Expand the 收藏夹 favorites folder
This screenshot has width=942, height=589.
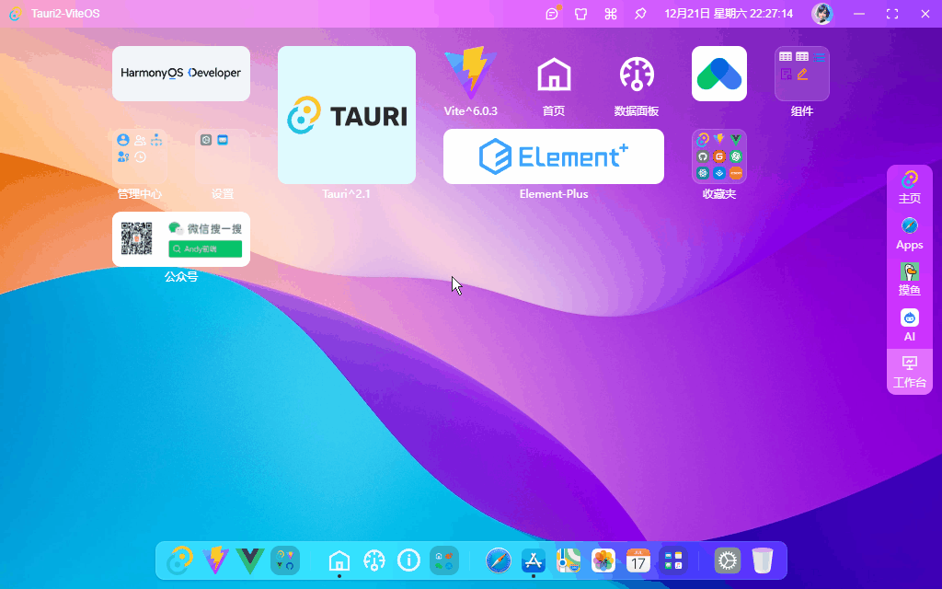pos(719,156)
